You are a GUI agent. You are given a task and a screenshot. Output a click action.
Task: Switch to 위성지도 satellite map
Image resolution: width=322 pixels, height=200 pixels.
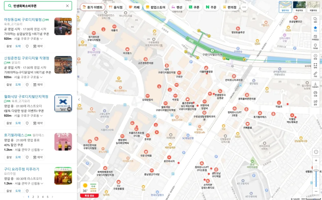(x=299, y=7)
